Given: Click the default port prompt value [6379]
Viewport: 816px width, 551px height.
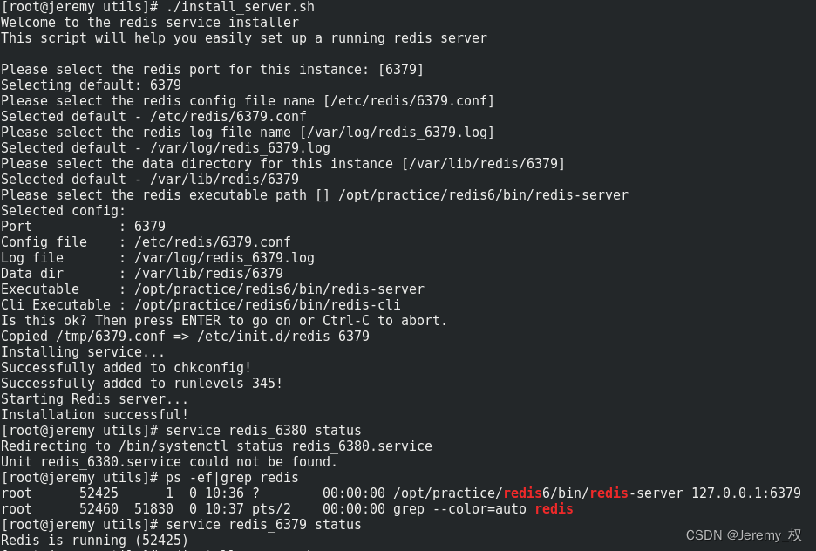Looking at the screenshot, I should [x=401, y=70].
